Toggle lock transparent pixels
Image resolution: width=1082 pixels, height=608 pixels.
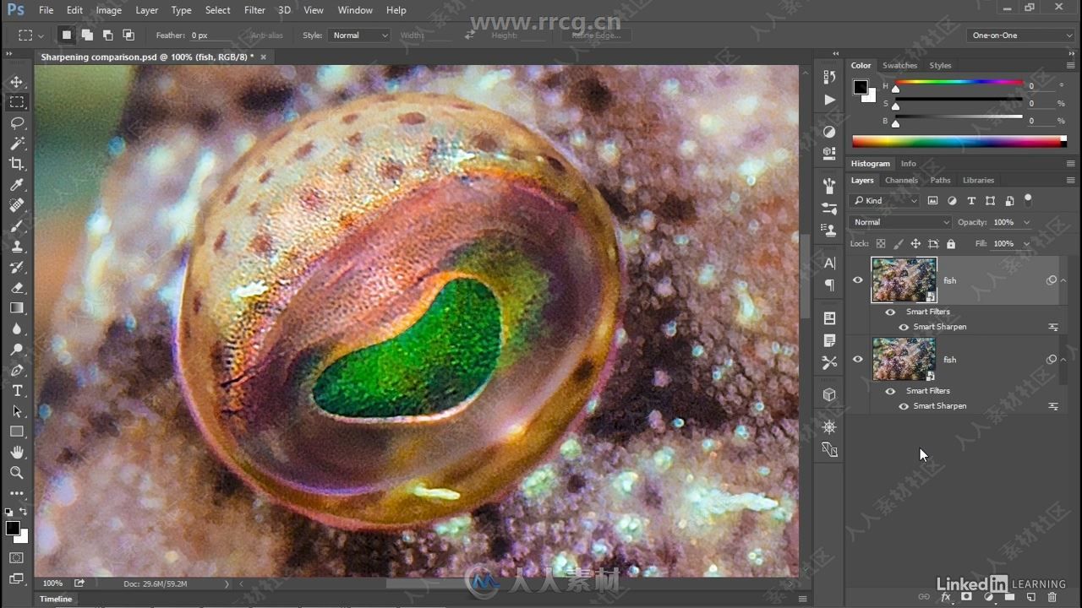tap(880, 244)
